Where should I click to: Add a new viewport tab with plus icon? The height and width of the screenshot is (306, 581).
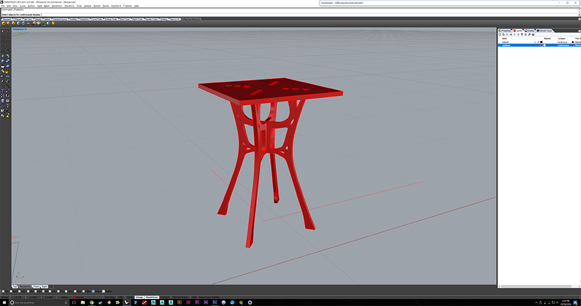coord(51,287)
